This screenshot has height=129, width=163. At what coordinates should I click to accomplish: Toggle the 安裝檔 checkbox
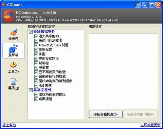coord(36,68)
